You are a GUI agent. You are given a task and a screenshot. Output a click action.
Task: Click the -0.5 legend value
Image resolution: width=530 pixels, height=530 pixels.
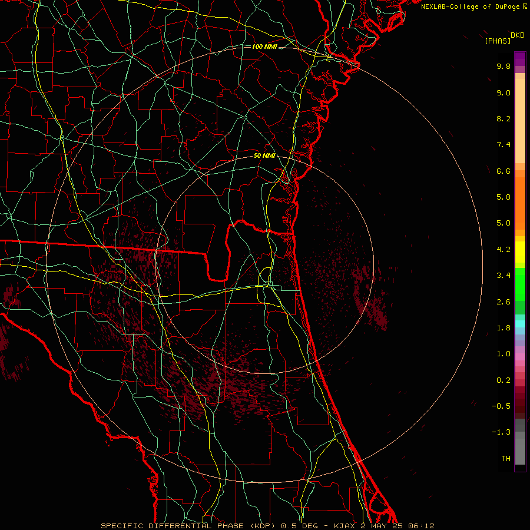(501, 406)
